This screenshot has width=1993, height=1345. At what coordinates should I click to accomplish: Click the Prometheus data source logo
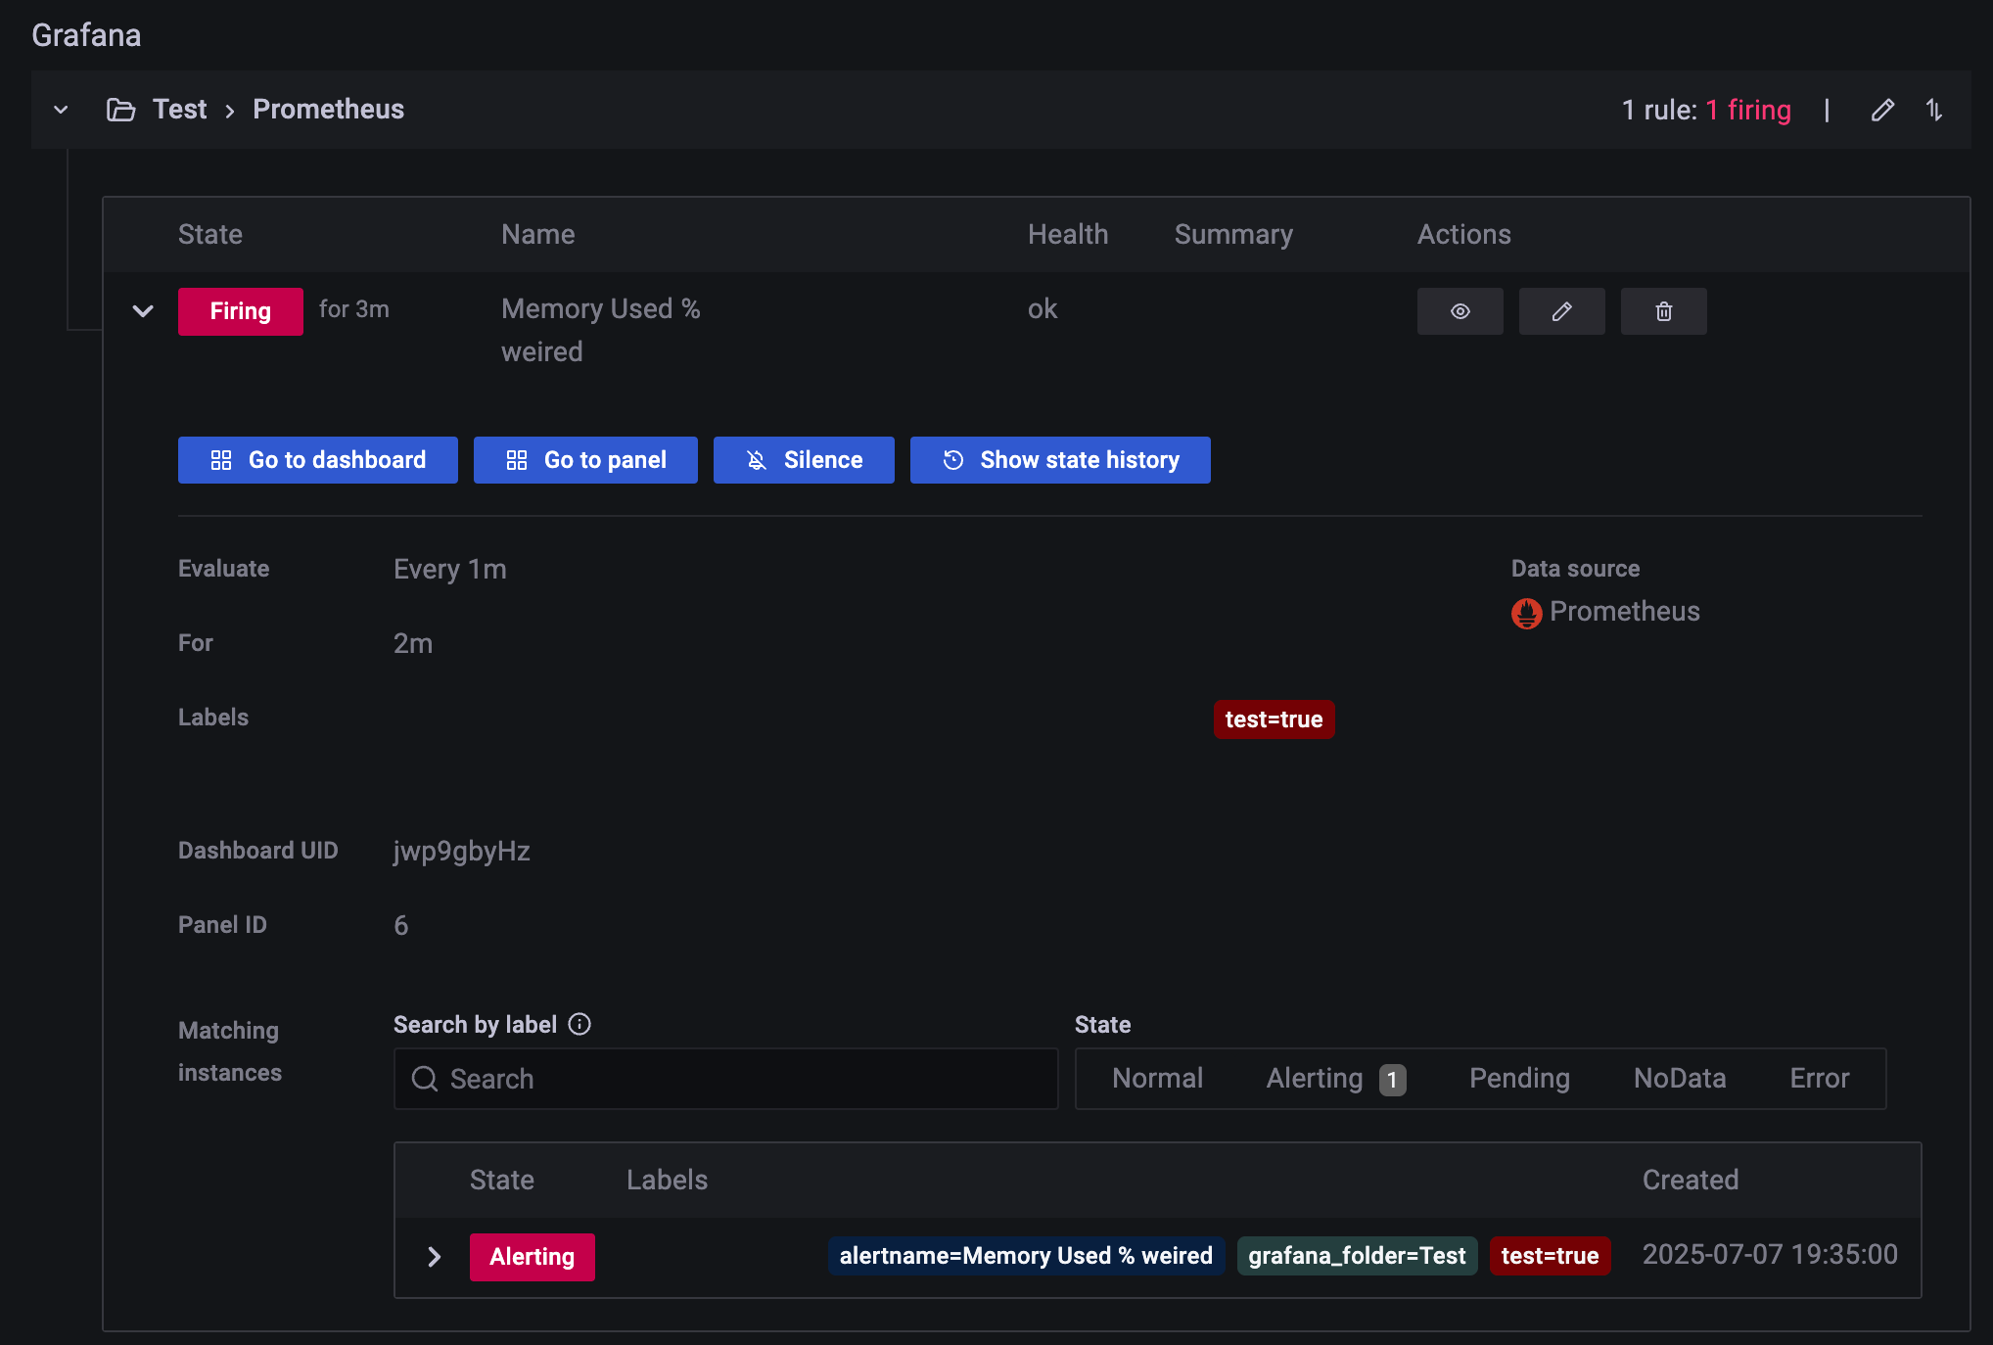pos(1526,613)
